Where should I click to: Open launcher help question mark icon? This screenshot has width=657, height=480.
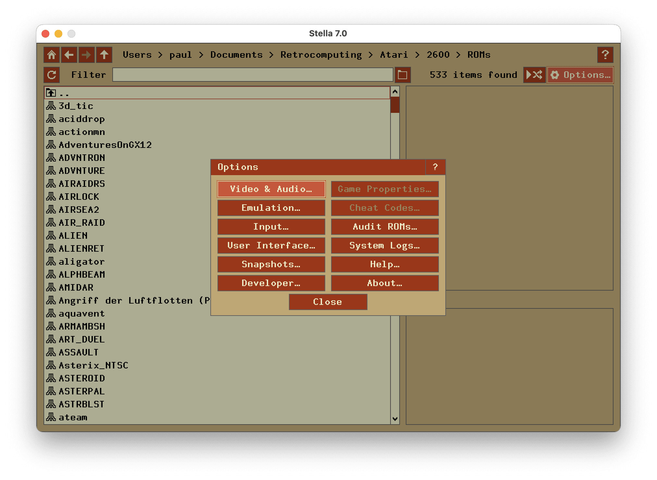pos(605,55)
